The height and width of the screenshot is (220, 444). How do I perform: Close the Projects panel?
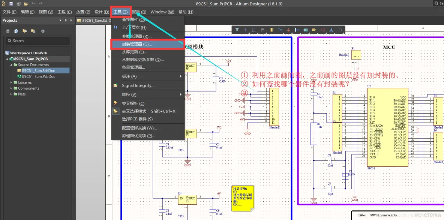coord(71,20)
